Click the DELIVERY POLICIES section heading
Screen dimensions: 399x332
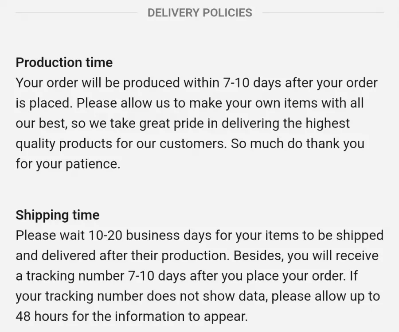tap(200, 13)
